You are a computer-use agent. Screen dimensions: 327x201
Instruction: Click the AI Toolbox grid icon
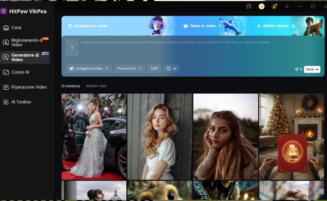6,102
